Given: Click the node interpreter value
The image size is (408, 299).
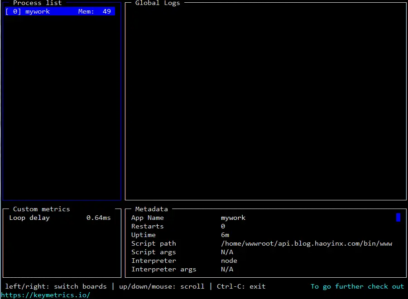Looking at the screenshot, I should pyautogui.click(x=229, y=261).
